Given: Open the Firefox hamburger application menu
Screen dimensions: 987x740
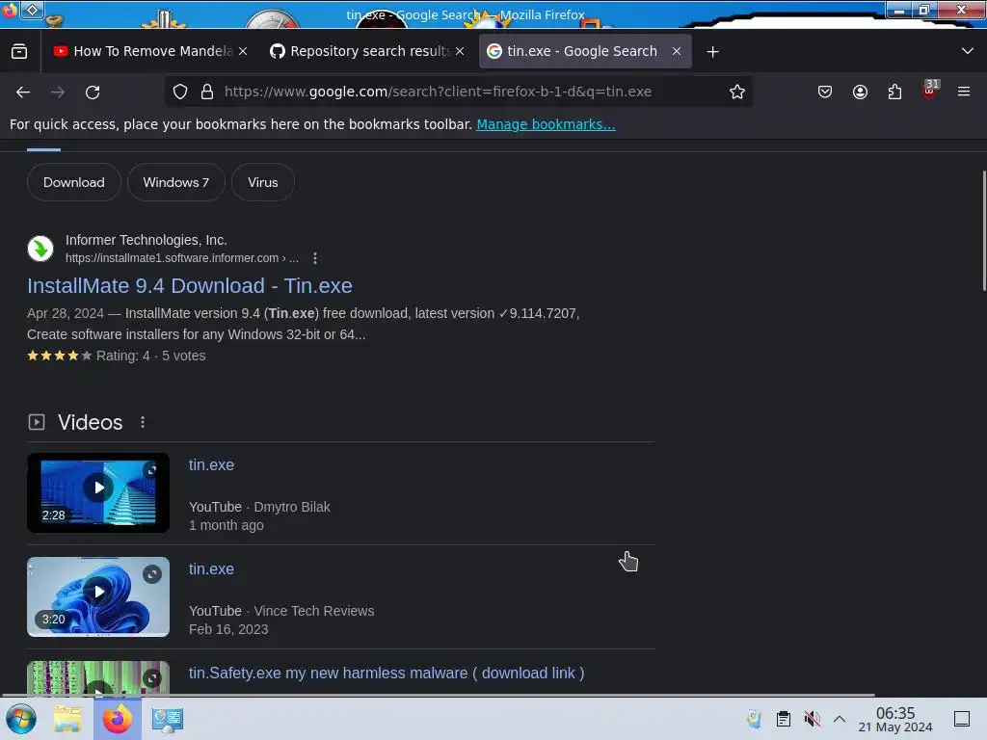Looking at the screenshot, I should [964, 92].
